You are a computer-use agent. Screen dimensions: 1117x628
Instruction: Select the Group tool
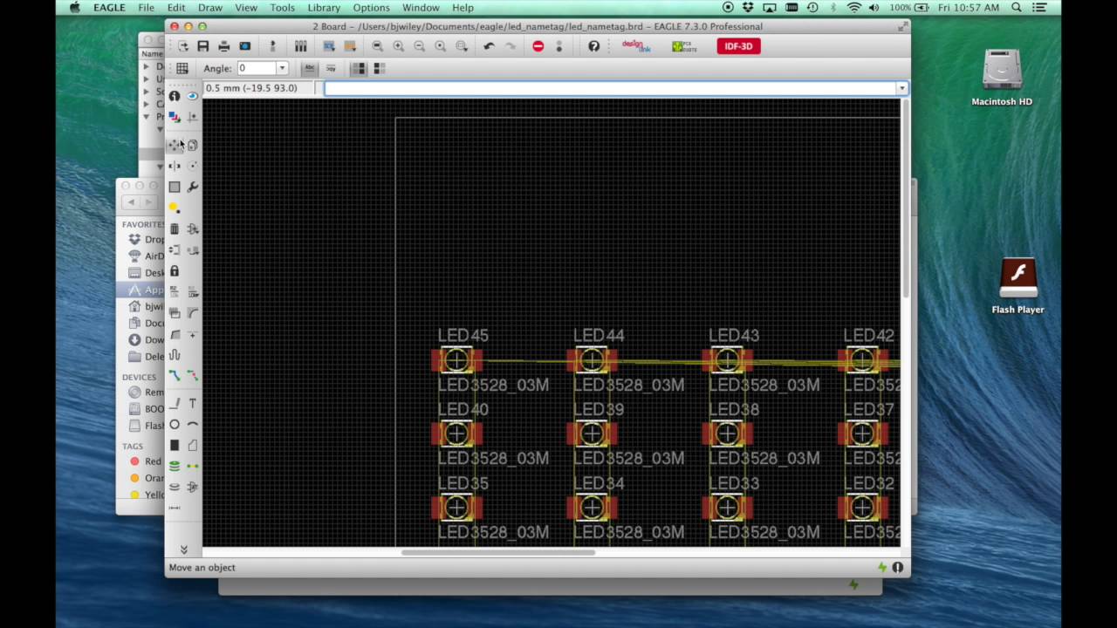click(x=175, y=187)
